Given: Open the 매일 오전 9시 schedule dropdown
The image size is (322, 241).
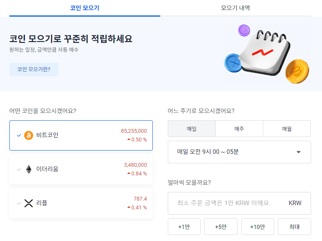Looking at the screenshot, I should pyautogui.click(x=239, y=152).
